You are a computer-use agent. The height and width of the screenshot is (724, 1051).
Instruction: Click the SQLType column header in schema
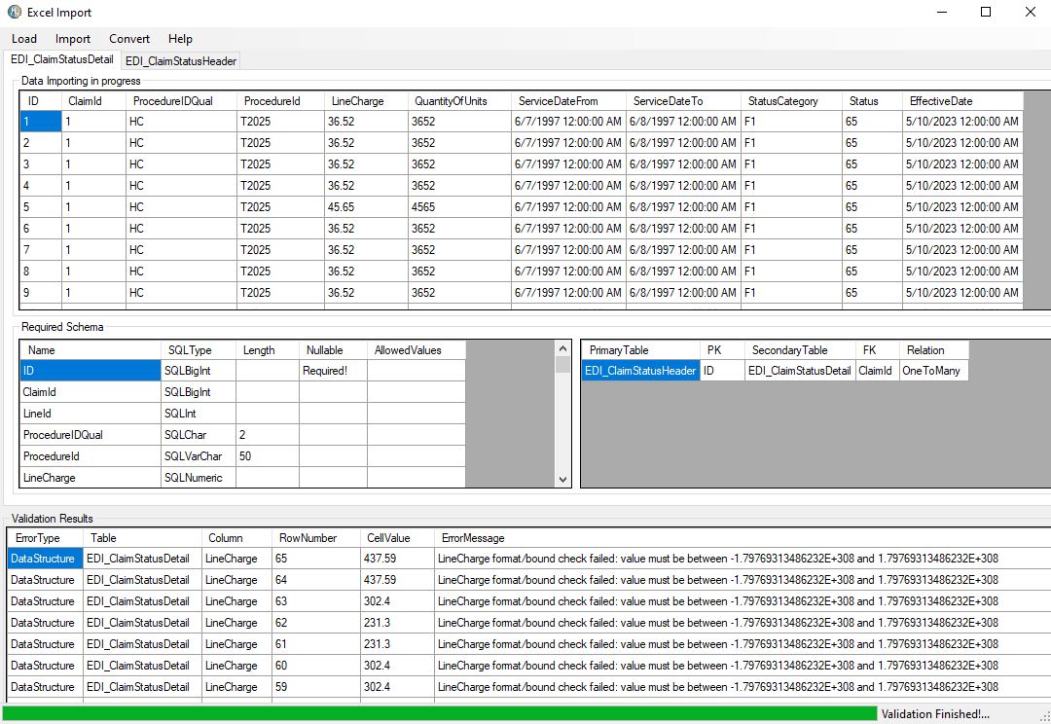(199, 350)
